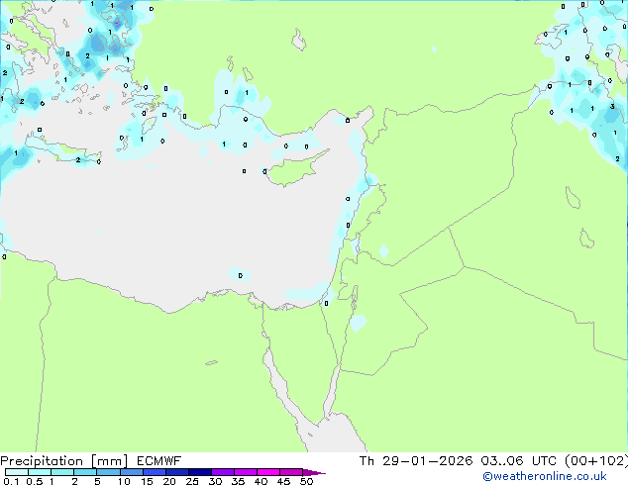
Task: Click the '50' legend scale label
Action: [x=306, y=481]
